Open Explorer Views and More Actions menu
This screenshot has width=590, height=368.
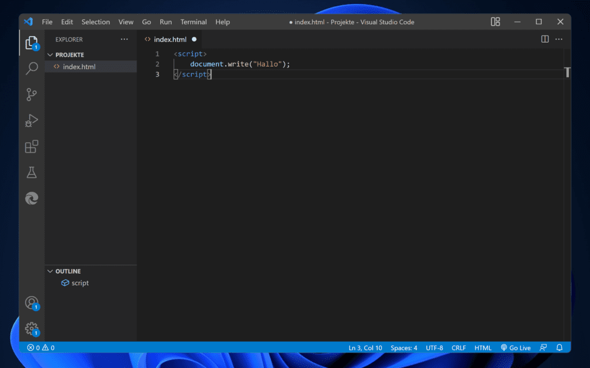[x=124, y=39]
